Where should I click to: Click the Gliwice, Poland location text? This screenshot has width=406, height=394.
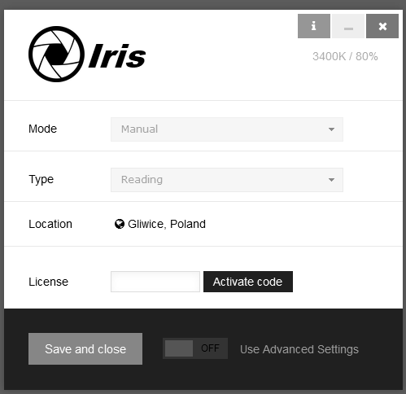(x=167, y=224)
